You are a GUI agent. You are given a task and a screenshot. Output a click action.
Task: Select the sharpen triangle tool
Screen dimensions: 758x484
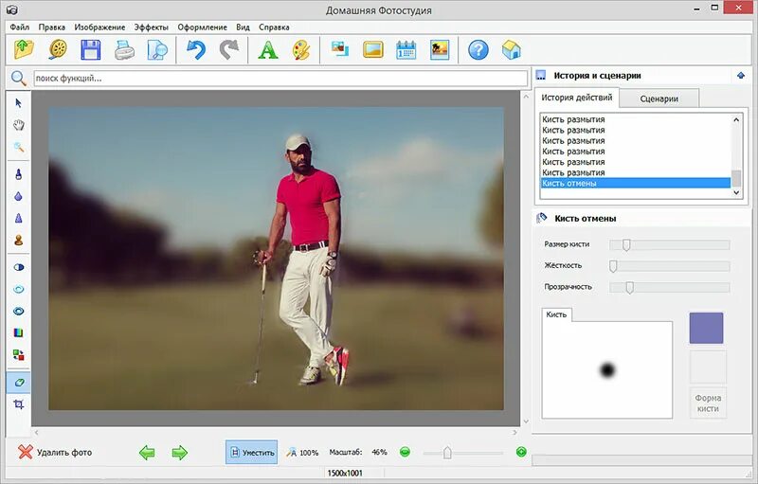coord(18,219)
